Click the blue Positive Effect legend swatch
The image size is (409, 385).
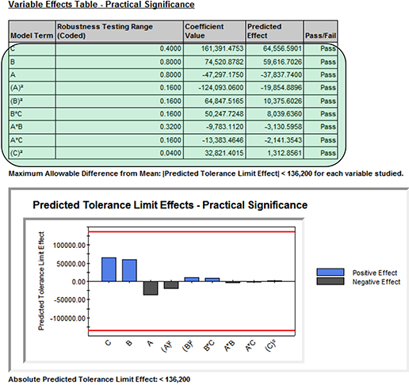tap(331, 272)
